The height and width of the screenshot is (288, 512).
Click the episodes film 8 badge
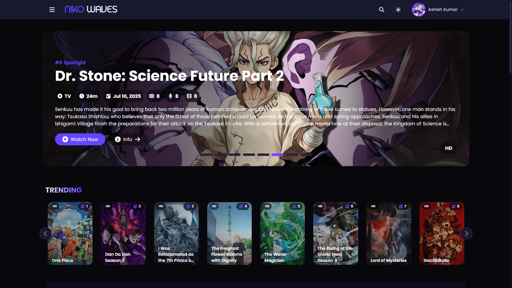pyautogui.click(x=192, y=96)
